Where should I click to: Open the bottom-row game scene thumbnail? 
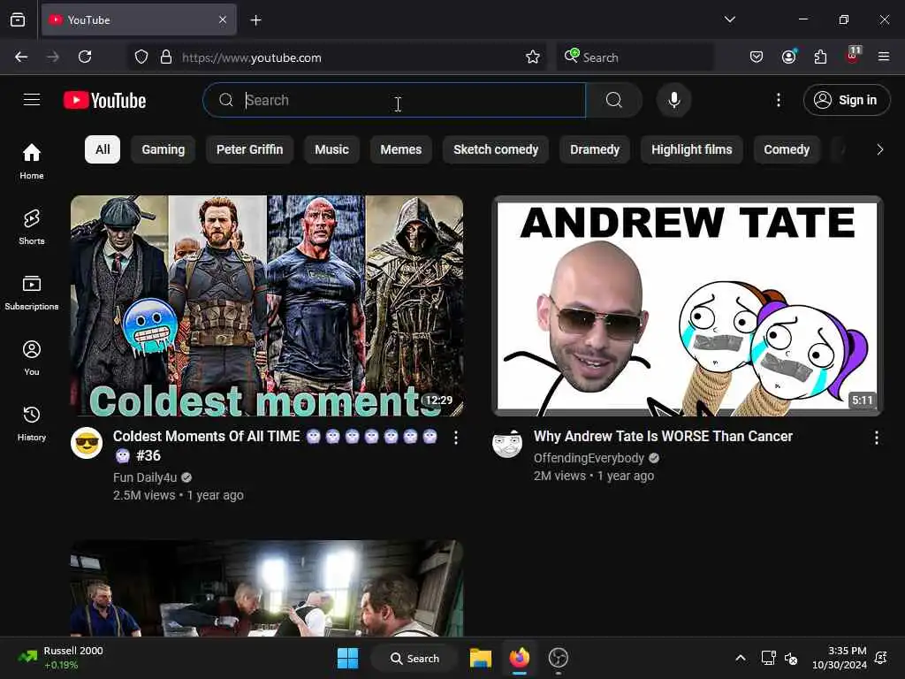(267, 588)
